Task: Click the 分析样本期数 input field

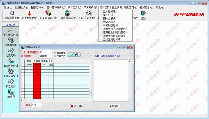Action: click(45, 52)
